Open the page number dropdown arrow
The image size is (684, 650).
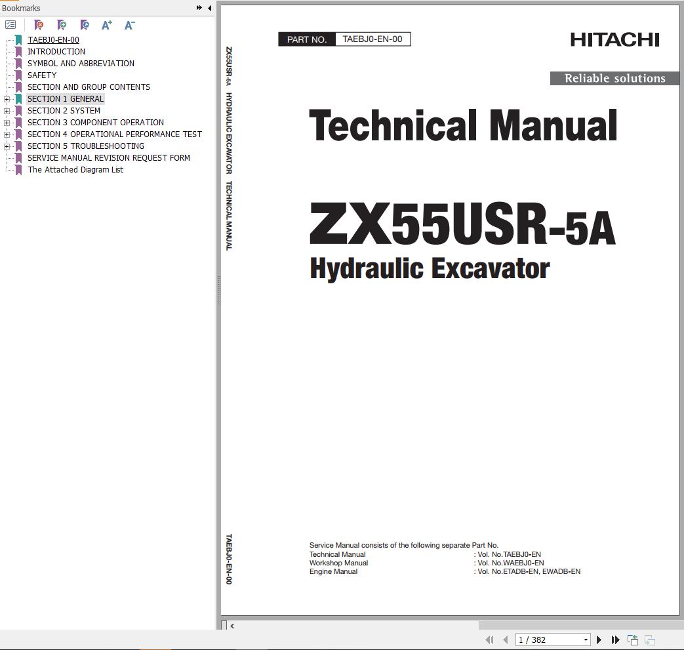[586, 640]
